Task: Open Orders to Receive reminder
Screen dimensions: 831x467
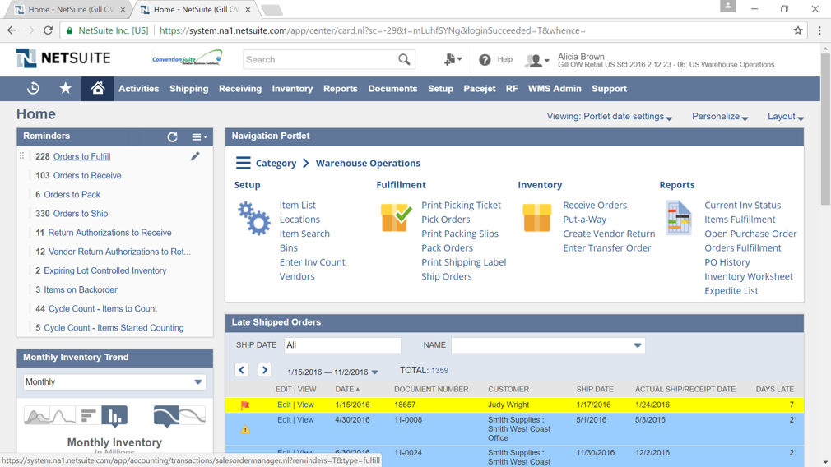Action: (x=87, y=175)
